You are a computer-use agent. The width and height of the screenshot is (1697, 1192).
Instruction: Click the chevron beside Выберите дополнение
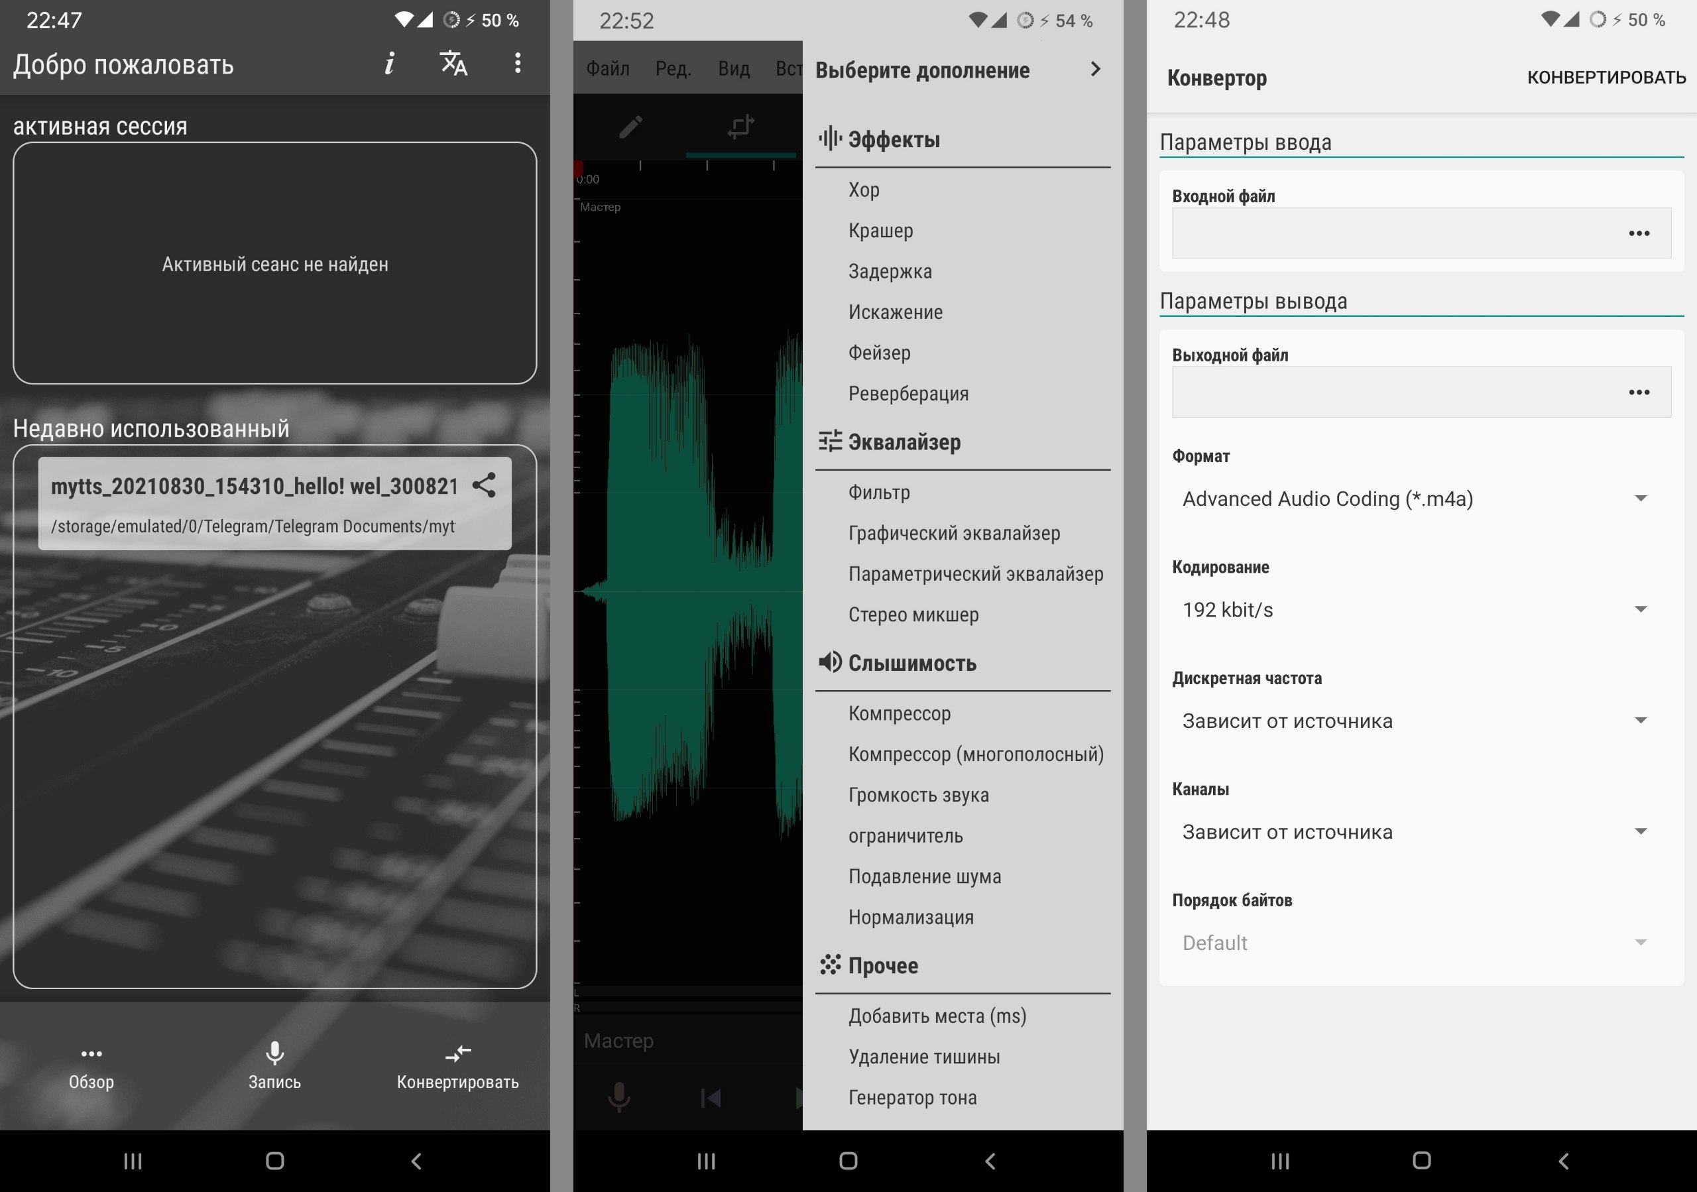pyautogui.click(x=1095, y=70)
